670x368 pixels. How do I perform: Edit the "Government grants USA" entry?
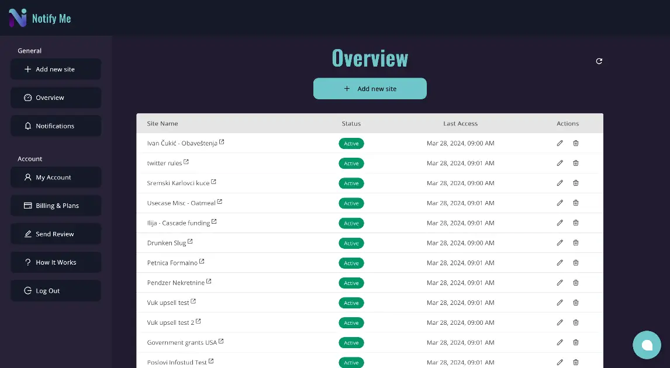point(560,342)
